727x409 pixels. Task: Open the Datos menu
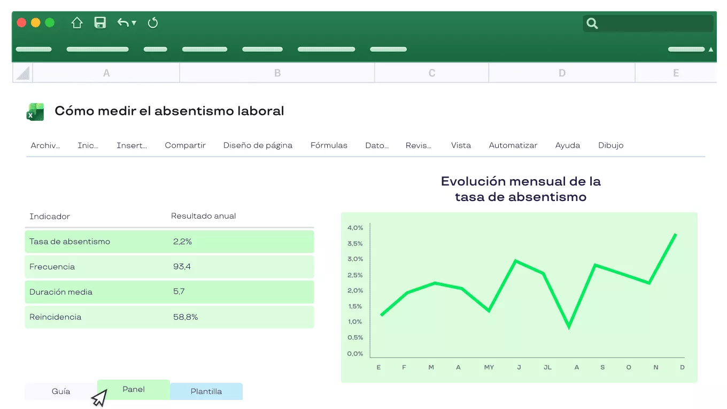point(377,145)
